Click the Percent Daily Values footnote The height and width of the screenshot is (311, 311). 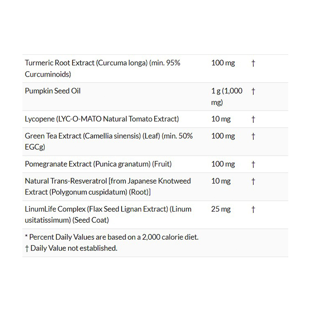(x=112, y=237)
